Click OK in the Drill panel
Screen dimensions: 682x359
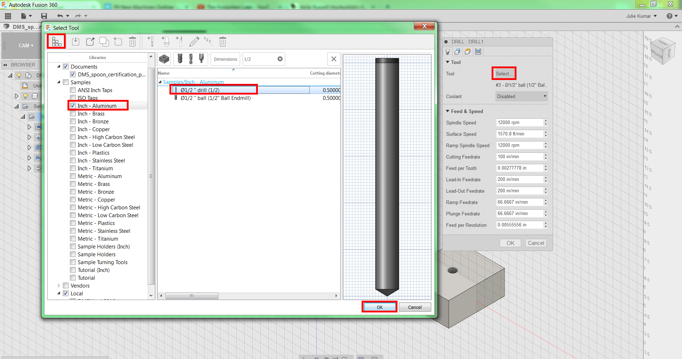click(510, 243)
